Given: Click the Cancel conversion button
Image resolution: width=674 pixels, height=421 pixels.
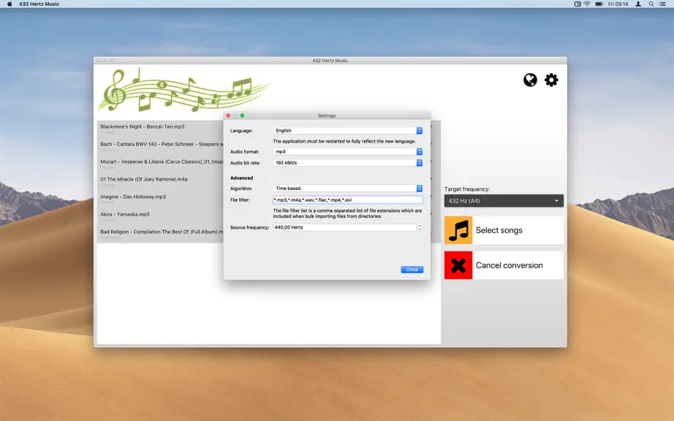Looking at the screenshot, I should tap(504, 265).
